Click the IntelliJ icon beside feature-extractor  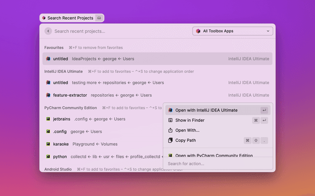[48, 95]
